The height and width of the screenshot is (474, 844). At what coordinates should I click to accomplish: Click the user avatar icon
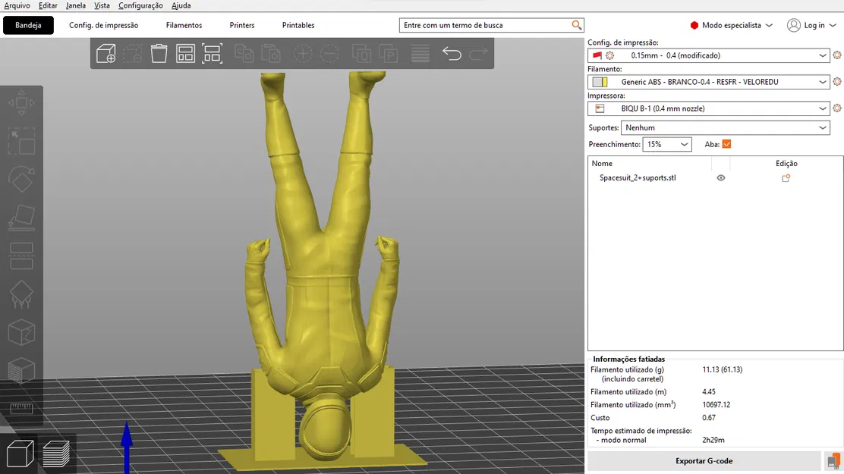(x=793, y=25)
